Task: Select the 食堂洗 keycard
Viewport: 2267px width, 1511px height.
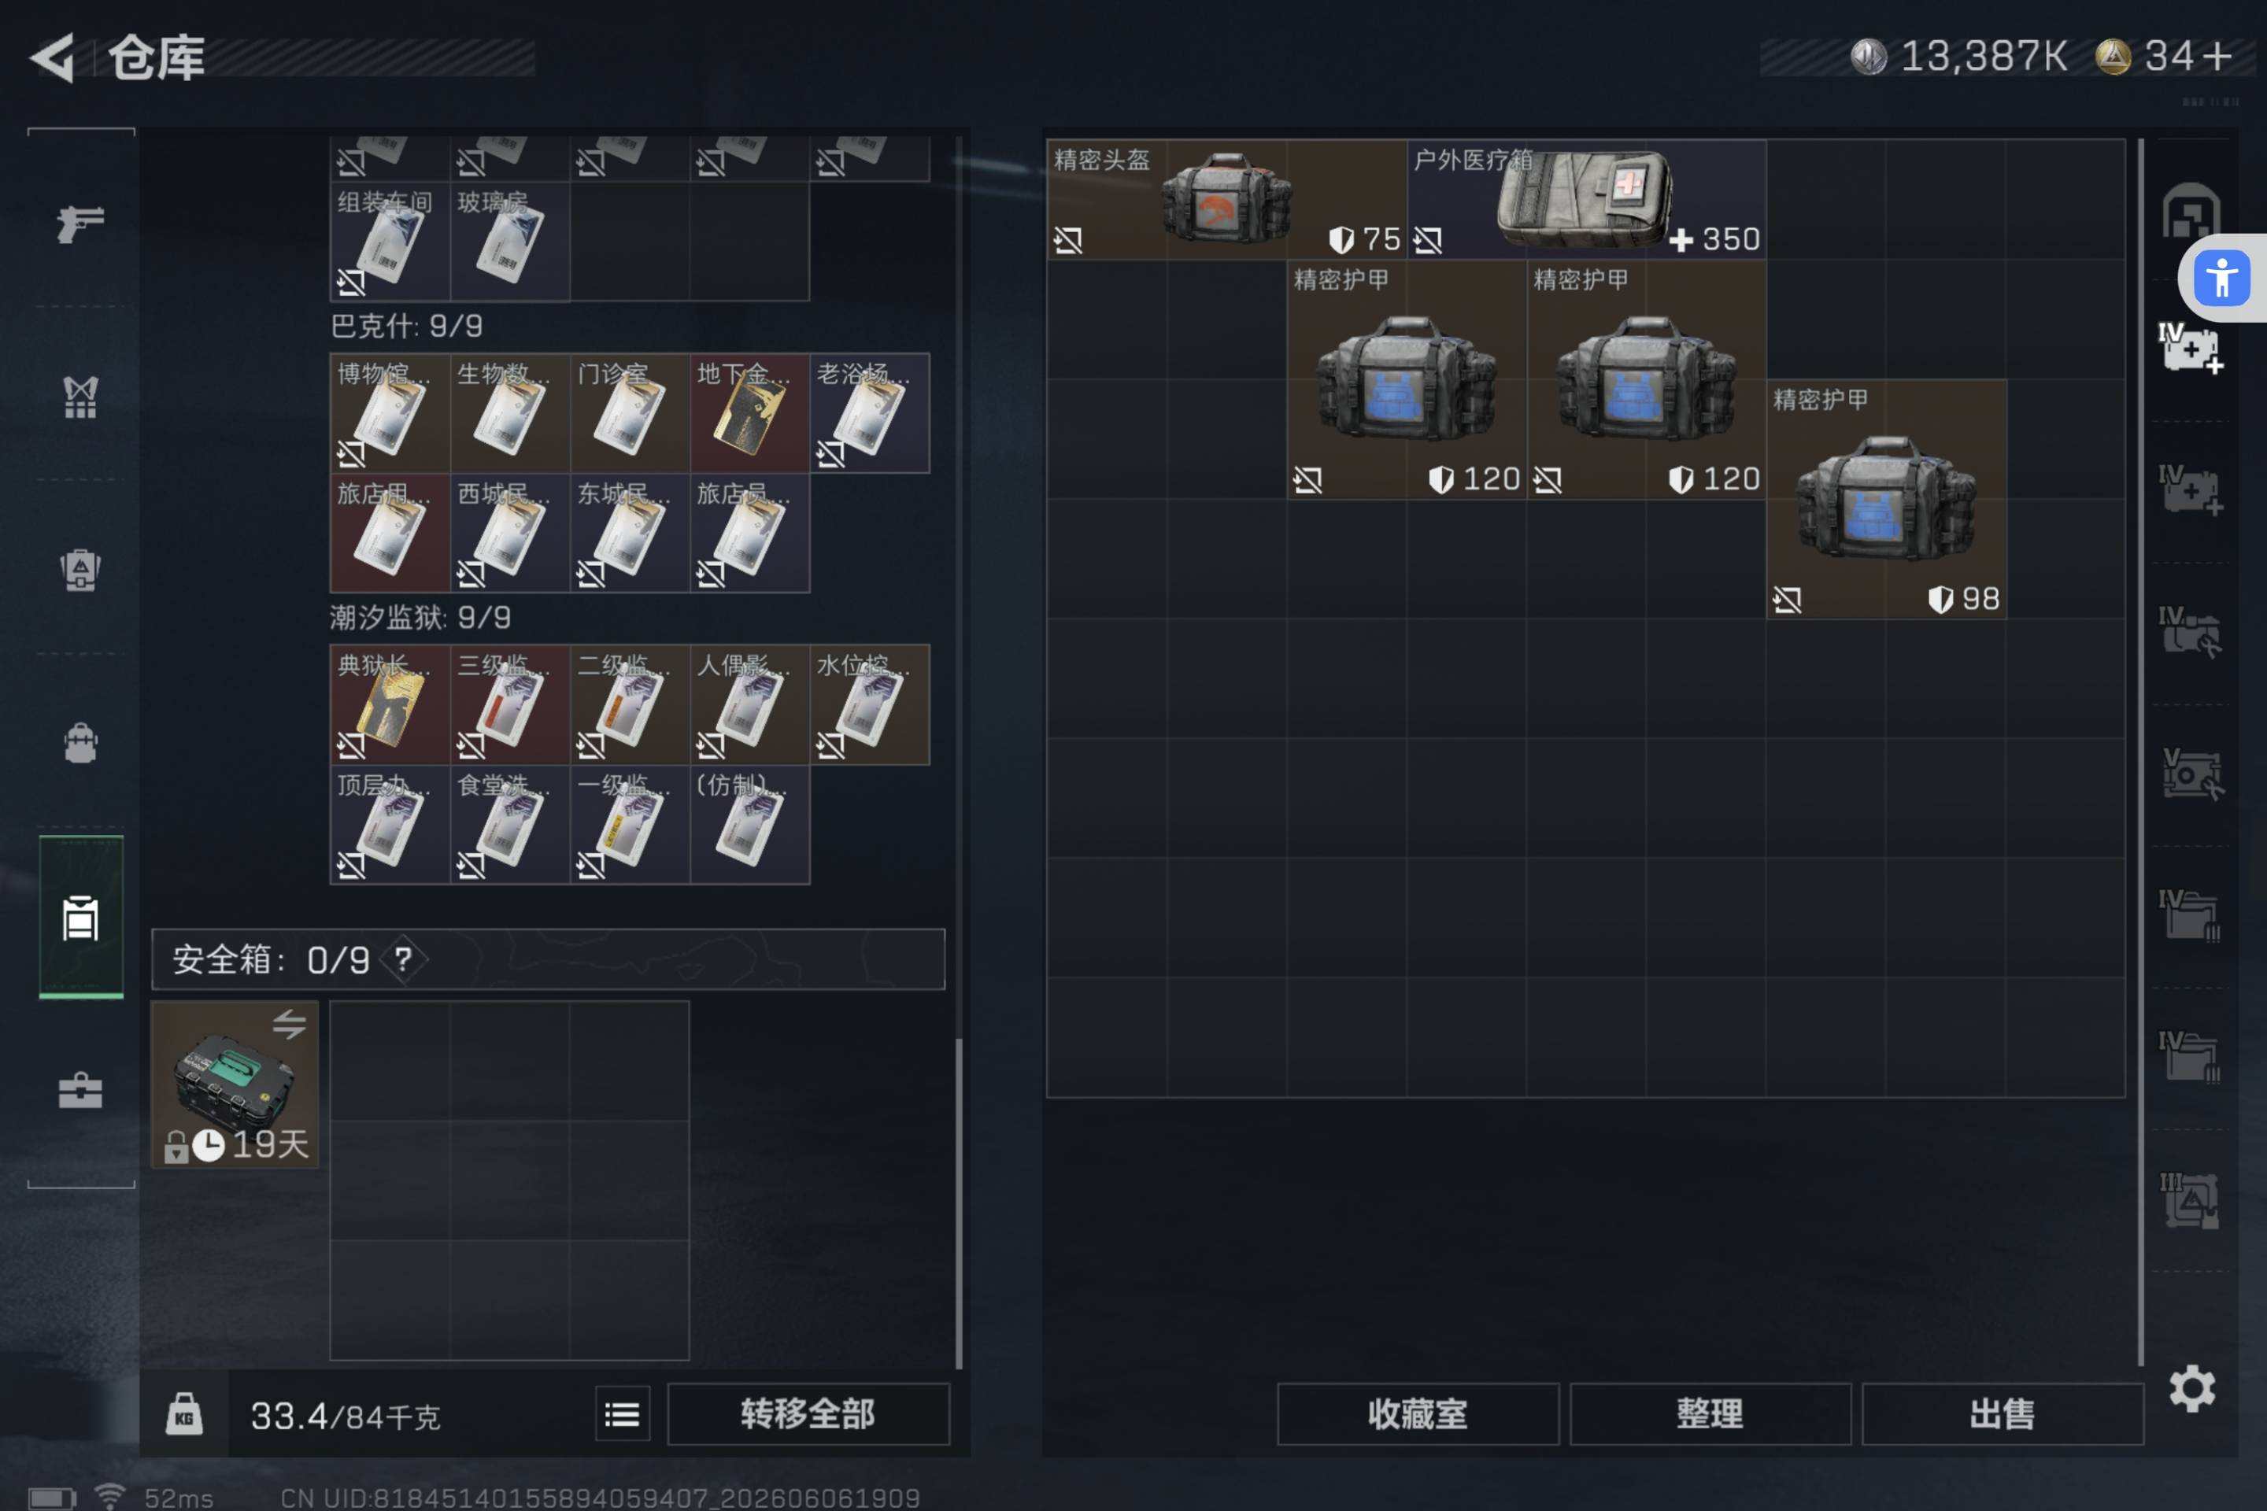Action: click(510, 825)
